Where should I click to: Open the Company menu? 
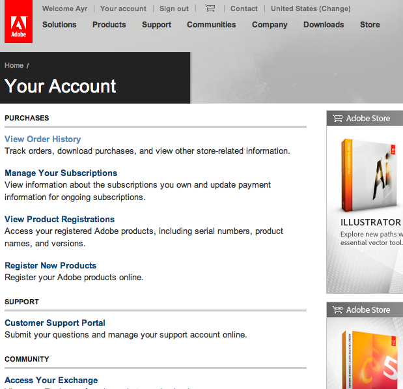click(270, 25)
